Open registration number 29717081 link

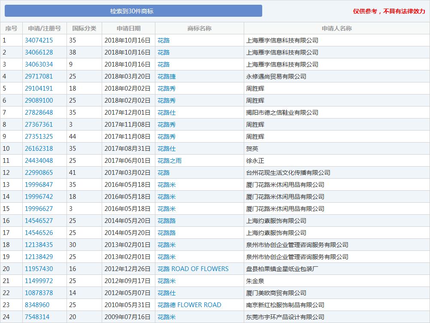point(39,76)
